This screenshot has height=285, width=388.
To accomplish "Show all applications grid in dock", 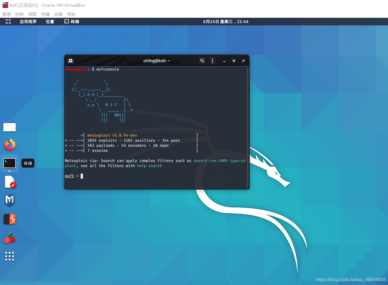I will (10, 256).
